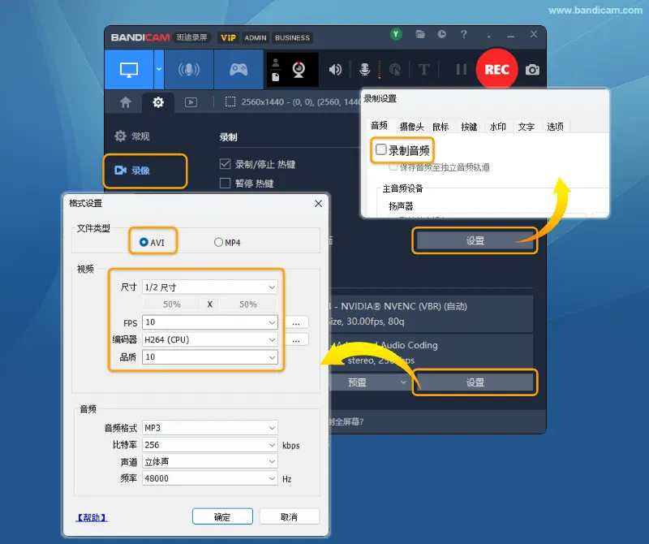Image resolution: width=649 pixels, height=544 pixels.
Task: Toggle text overlay T icon
Action: pos(423,70)
